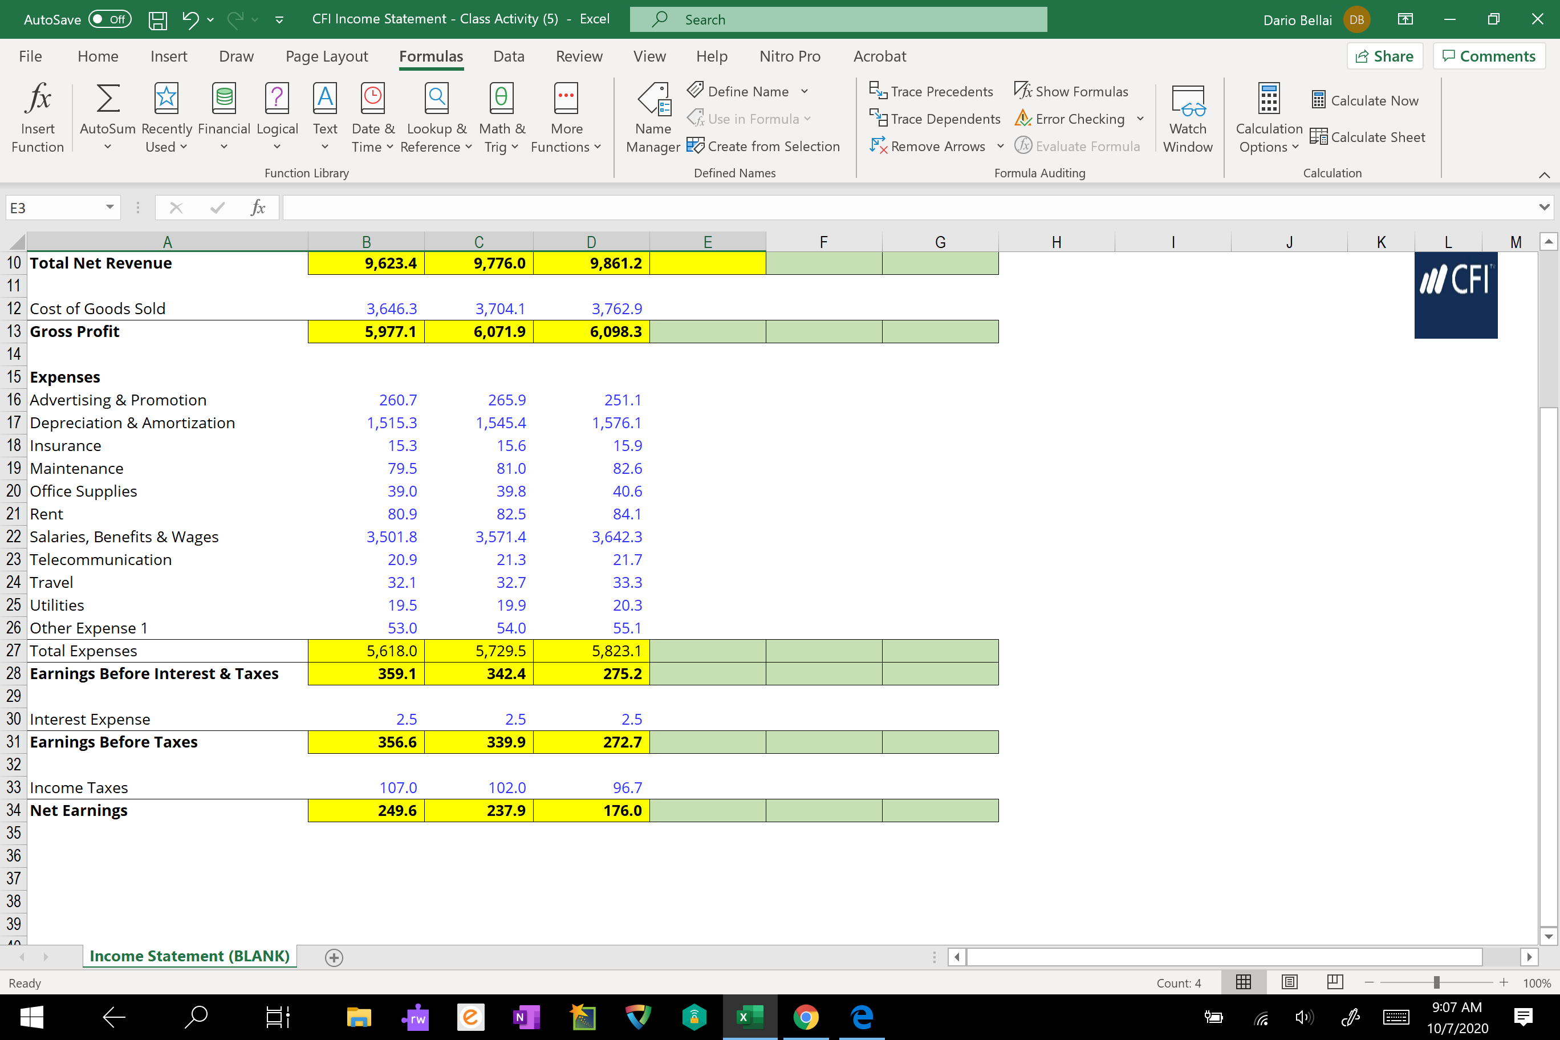
Task: Open the Name Box dropdown
Action: point(109,208)
